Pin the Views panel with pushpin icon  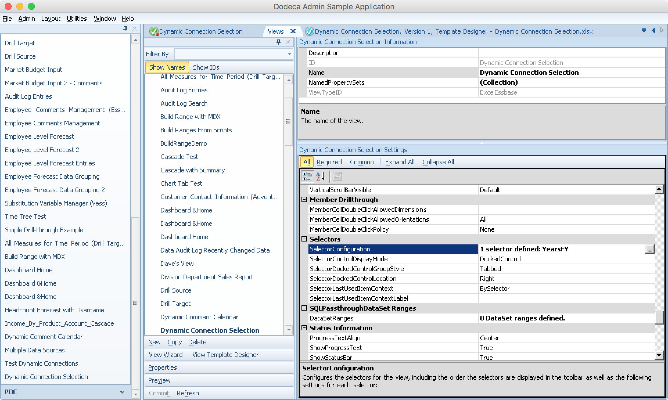point(279,42)
